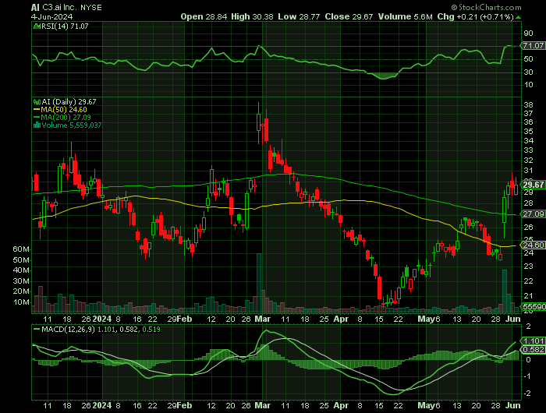The image size is (546, 413).
Task: Click the 'Low 28.77' value in header
Action: click(299, 16)
